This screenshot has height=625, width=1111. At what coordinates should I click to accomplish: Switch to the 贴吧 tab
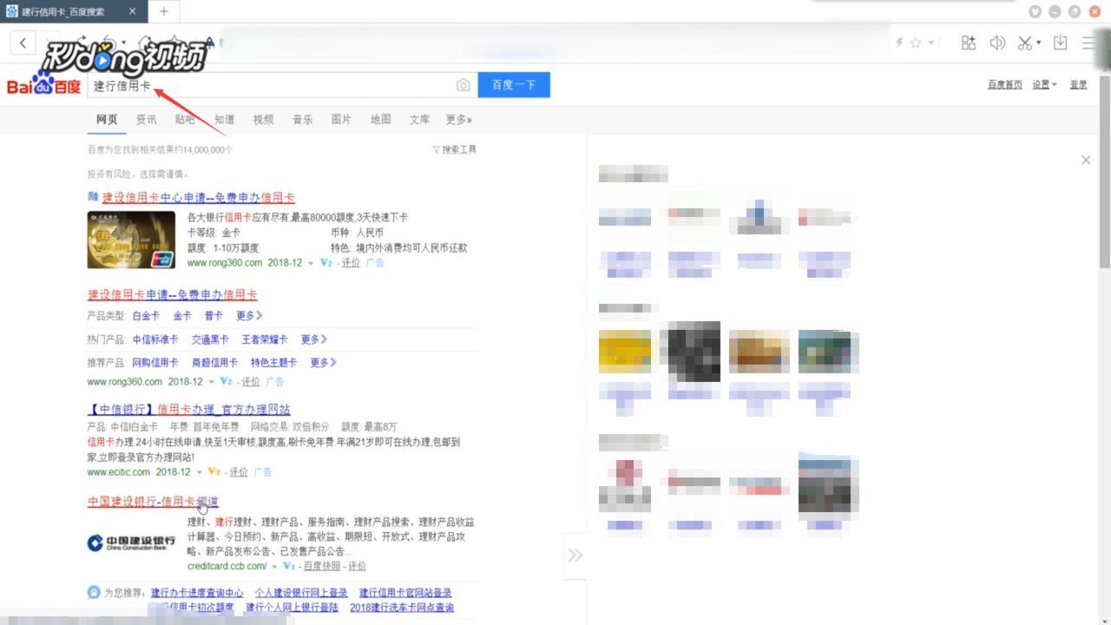[x=185, y=120]
